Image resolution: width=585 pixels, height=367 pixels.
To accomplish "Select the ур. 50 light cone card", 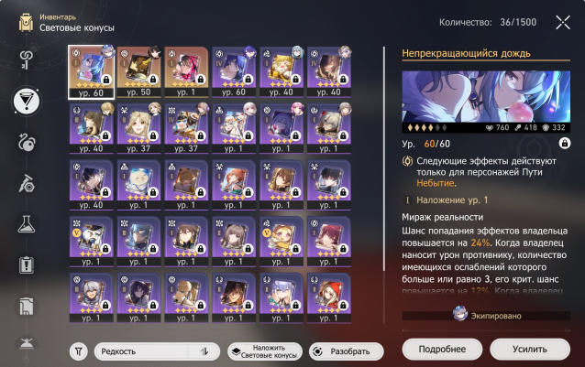I will 138,71.
